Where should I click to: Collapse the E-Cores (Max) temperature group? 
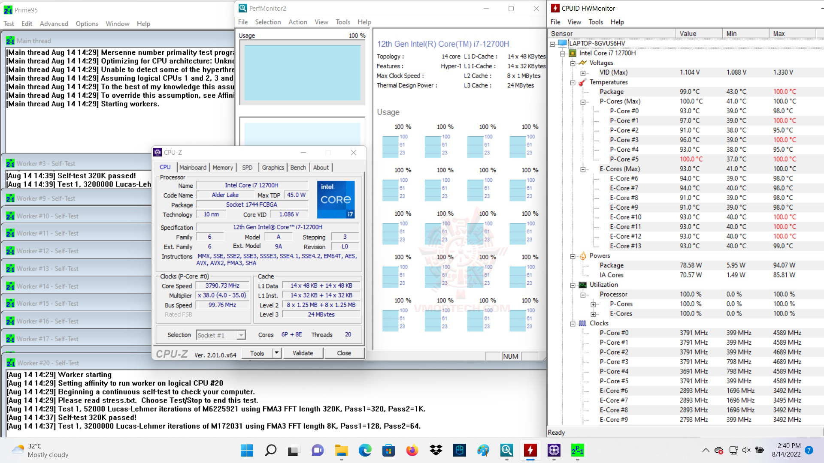[x=583, y=169]
